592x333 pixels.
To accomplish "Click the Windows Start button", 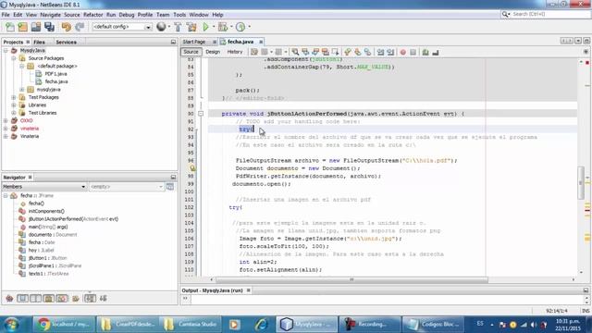I will (x=12, y=325).
